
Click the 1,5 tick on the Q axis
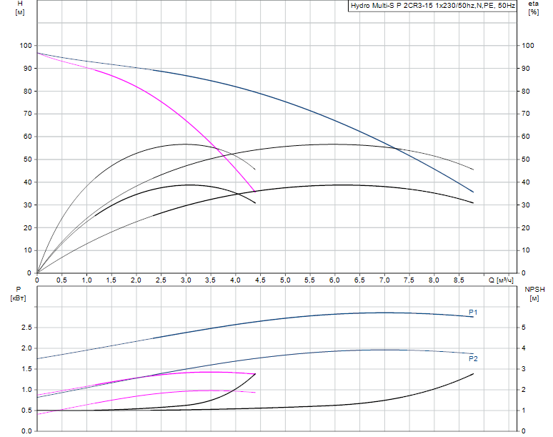[111, 280]
